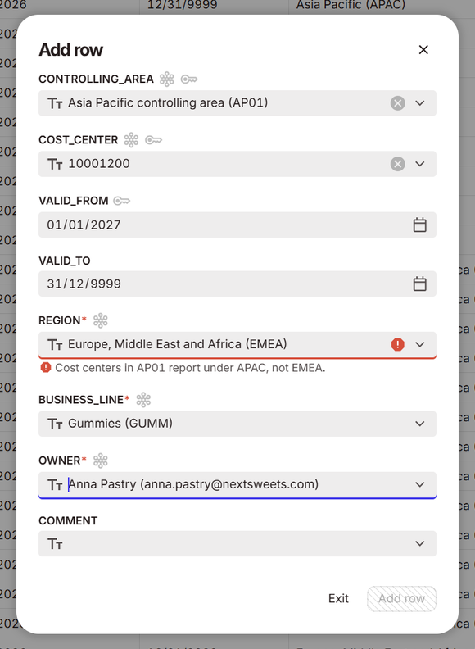475x649 pixels.
Task: Click text type icon in COMMENT field
Action: 55,543
